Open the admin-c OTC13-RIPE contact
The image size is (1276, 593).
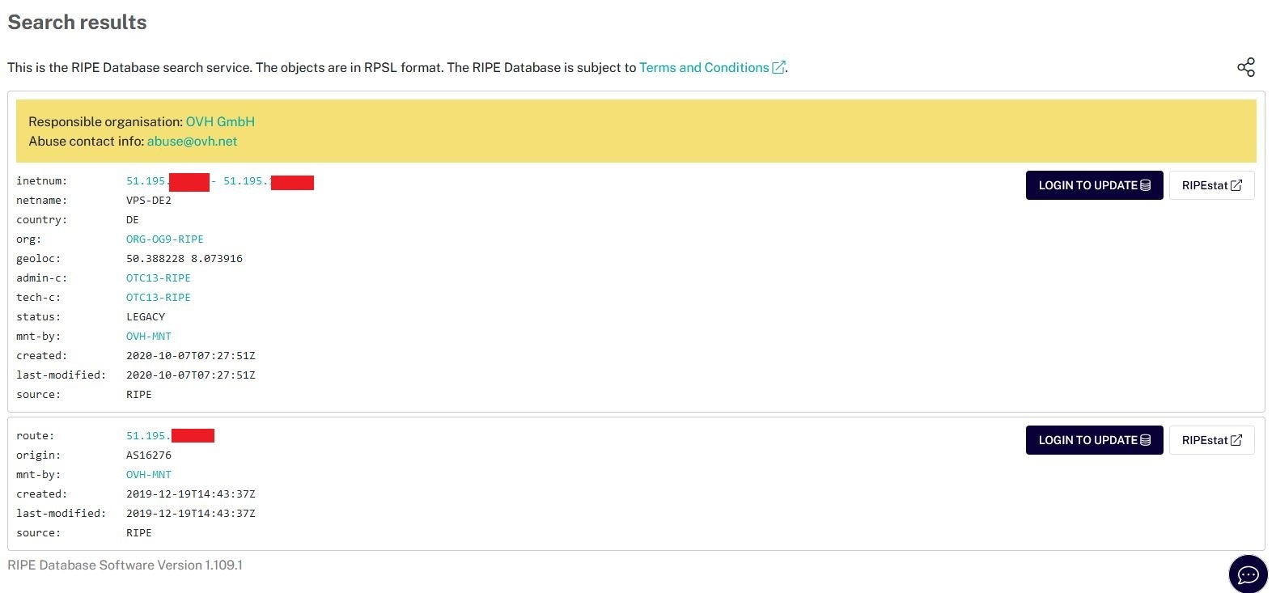tap(158, 278)
